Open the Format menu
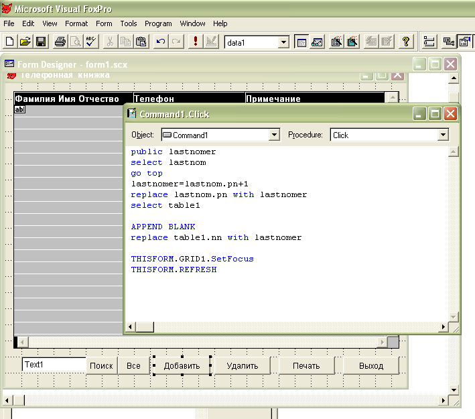Image resolution: width=475 pixels, height=419 pixels. click(x=76, y=23)
